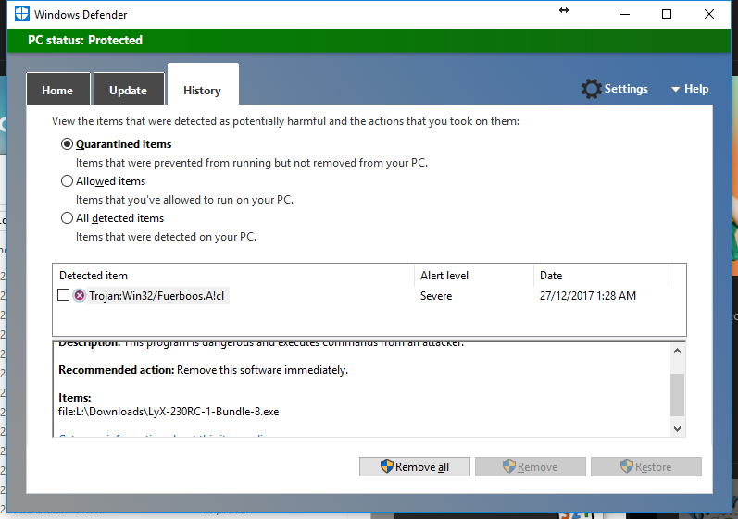Click the Remove all button
This screenshot has width=738, height=519.
(415, 467)
